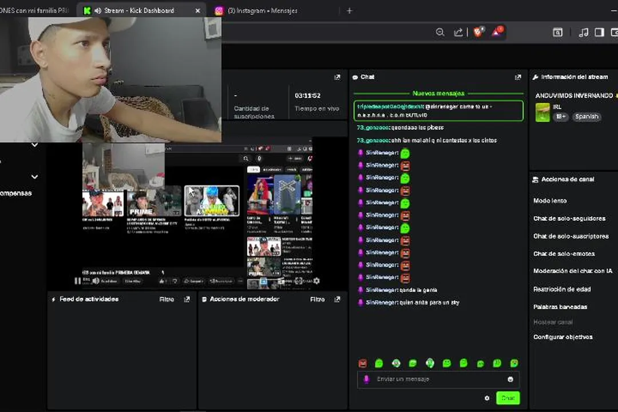The width and height of the screenshot is (618, 412).
Task: Click the dislike thumbs-down in stream preview
Action: click(175, 281)
